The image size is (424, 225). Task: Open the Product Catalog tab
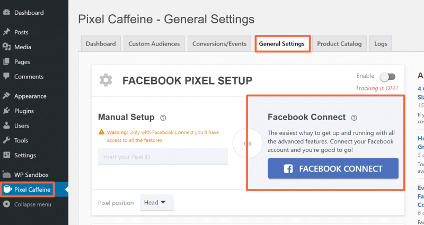tap(339, 44)
